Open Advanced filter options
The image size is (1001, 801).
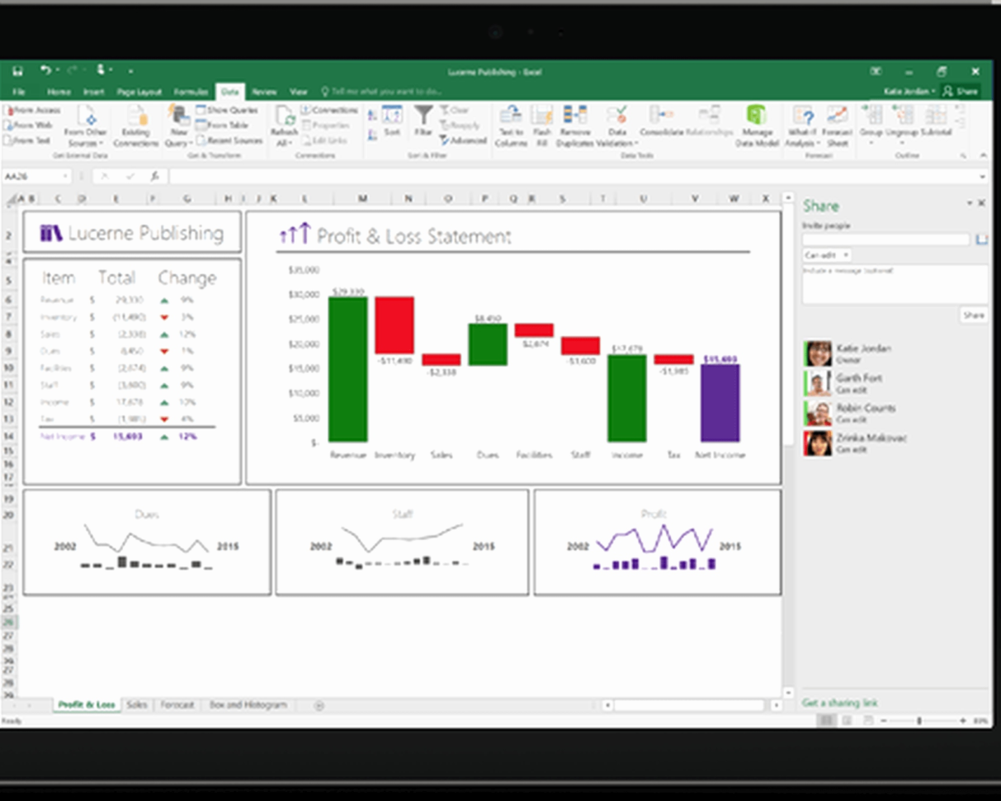[x=463, y=140]
